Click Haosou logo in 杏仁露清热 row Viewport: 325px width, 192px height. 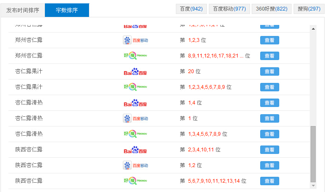136,134
